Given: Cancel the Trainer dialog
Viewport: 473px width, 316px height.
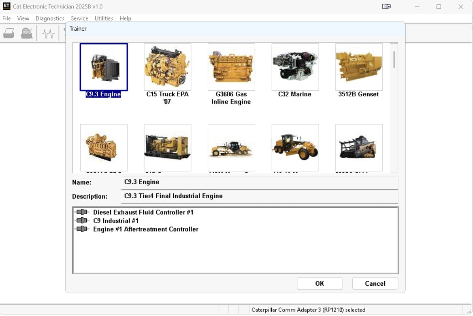Looking at the screenshot, I should 375,283.
